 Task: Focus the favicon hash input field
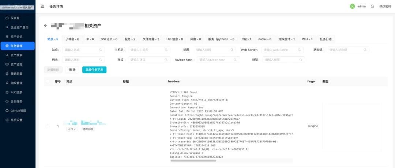tap(218, 60)
